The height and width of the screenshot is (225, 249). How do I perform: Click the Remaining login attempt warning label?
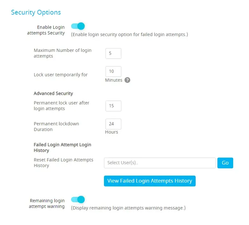coord(47,203)
